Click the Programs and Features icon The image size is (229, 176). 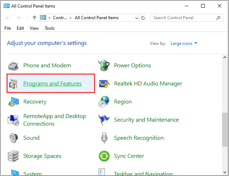[13, 84]
